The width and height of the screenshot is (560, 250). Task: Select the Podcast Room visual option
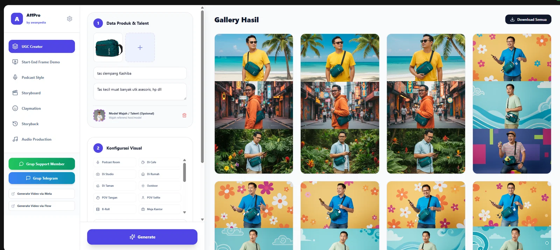point(114,162)
